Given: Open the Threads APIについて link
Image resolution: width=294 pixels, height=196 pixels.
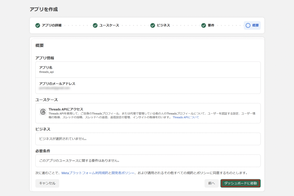Looking at the screenshot, I should tap(185, 117).
